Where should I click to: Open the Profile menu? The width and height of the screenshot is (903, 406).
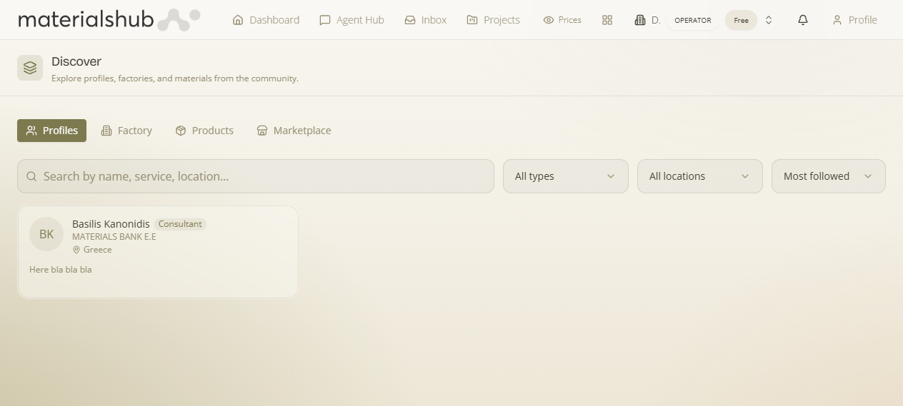854,20
